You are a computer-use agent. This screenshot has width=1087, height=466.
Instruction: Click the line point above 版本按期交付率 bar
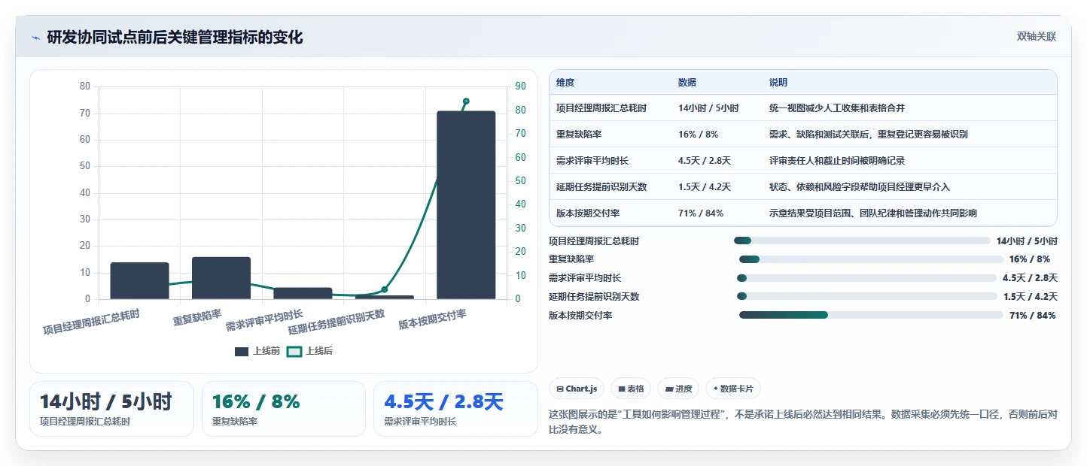click(466, 101)
